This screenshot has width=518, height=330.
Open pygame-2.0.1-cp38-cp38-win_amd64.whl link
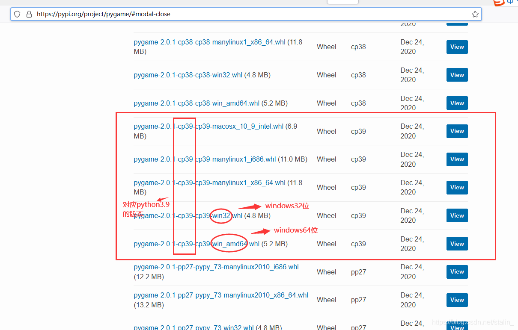coord(196,103)
